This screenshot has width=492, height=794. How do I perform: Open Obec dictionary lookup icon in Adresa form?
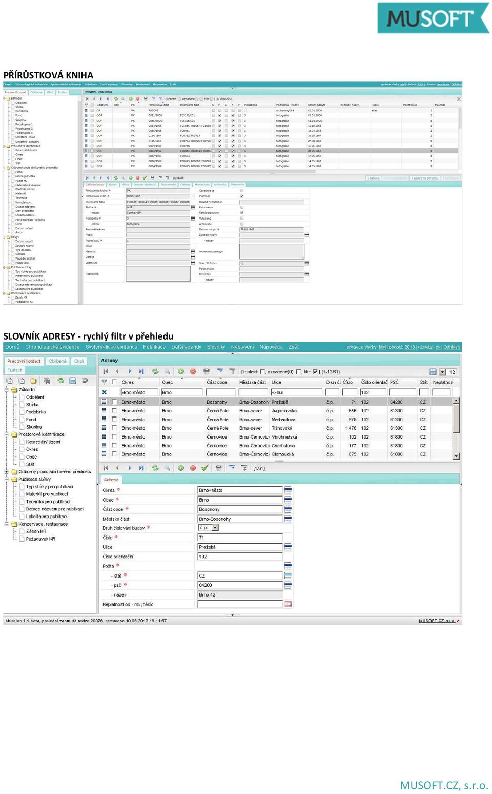(288, 500)
